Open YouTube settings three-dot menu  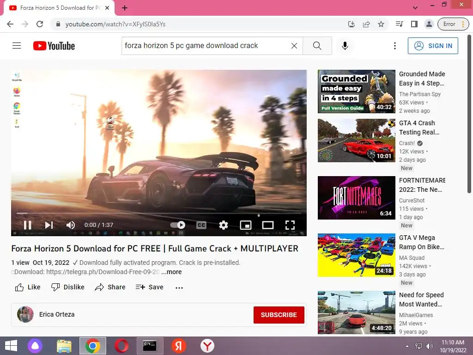[394, 46]
